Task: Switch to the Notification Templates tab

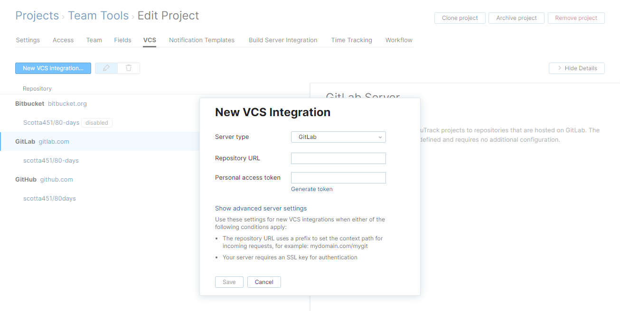Action: (x=201, y=40)
